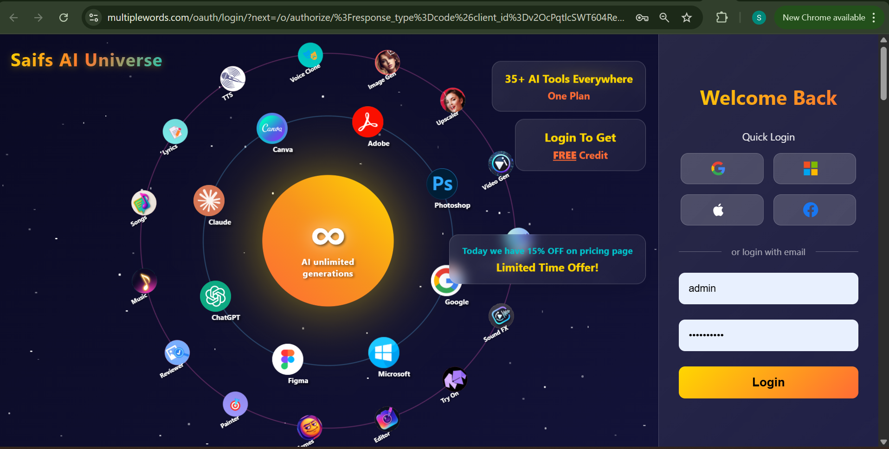Click the Saifs AI Universe logo
The width and height of the screenshot is (889, 449).
[x=86, y=60]
